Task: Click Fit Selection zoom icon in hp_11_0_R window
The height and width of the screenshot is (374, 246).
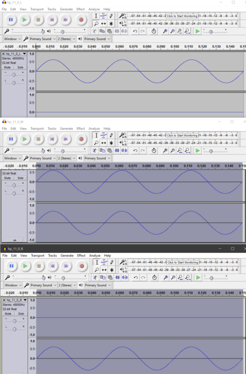Action: pyautogui.click(x=180, y=277)
